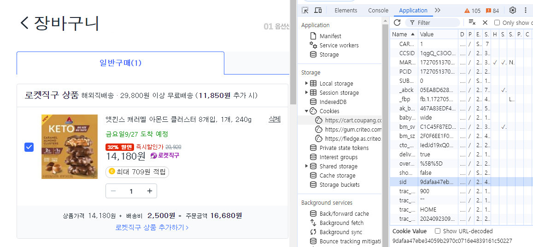533x247 pixels.
Task: Click the 로켓직구 logo badge
Action: pyautogui.click(x=165, y=155)
